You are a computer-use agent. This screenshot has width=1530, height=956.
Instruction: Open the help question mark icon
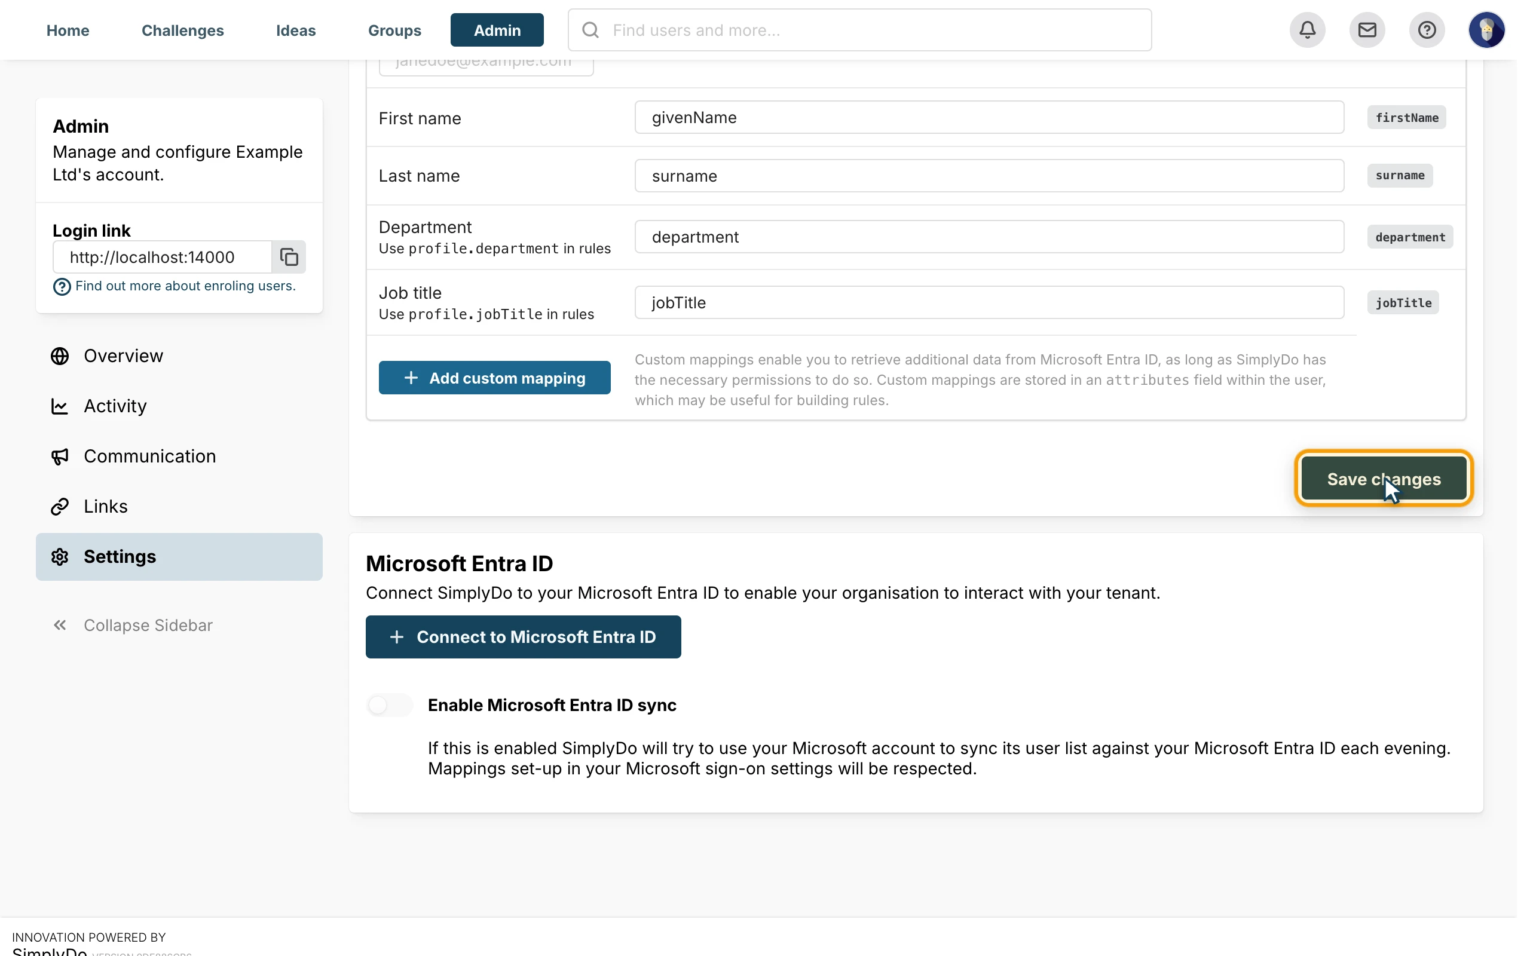click(1427, 30)
